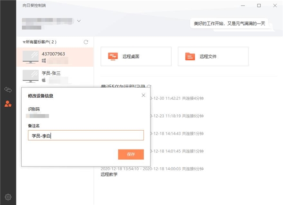The width and height of the screenshot is (283, 205).
Task: Click monitor icon of 学员-张三
Action: 31,76
